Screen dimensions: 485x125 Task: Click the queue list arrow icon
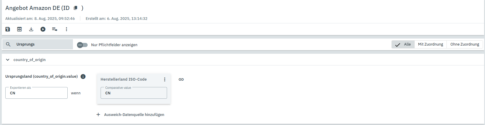click(55, 29)
